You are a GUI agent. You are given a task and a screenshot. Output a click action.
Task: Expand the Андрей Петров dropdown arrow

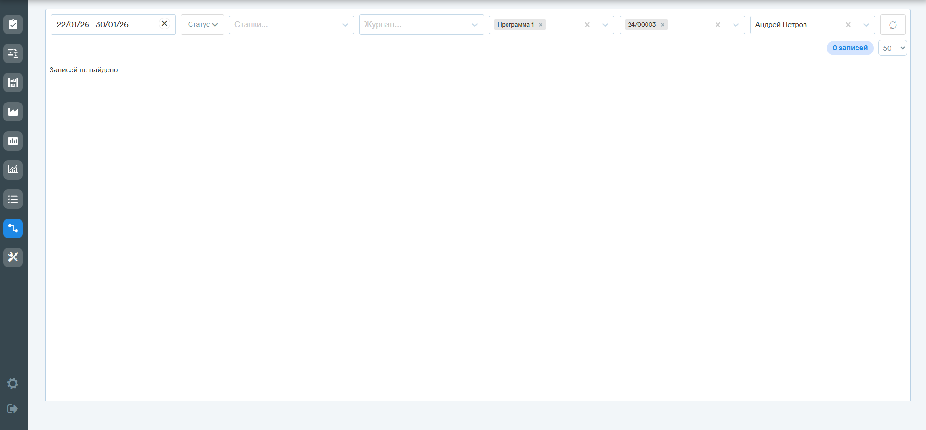[x=866, y=25]
